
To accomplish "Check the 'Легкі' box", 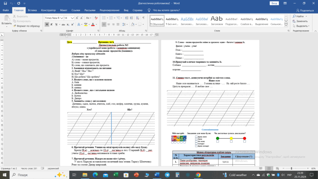I will (196, 139).
